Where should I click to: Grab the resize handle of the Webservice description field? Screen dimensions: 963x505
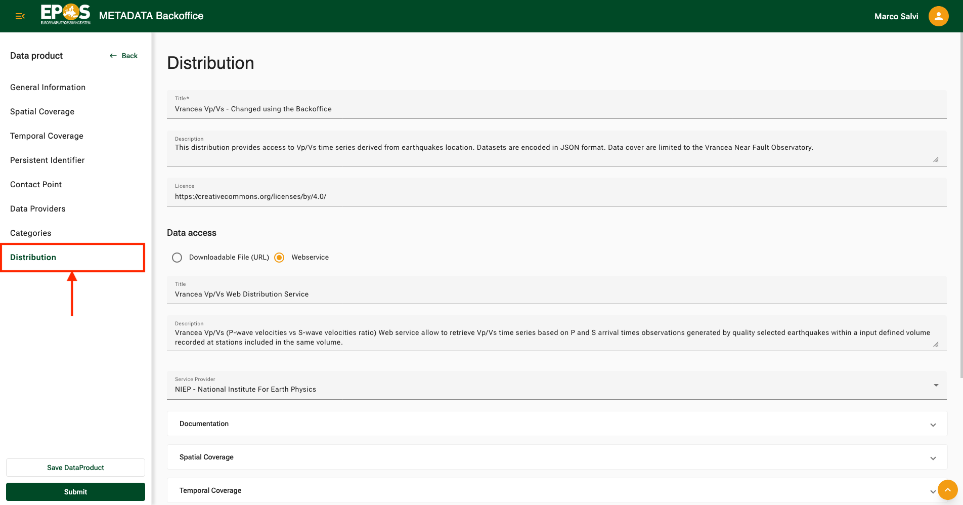pos(936,344)
